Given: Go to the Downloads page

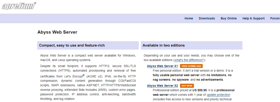Looking at the screenshot, I should click(207, 18).
